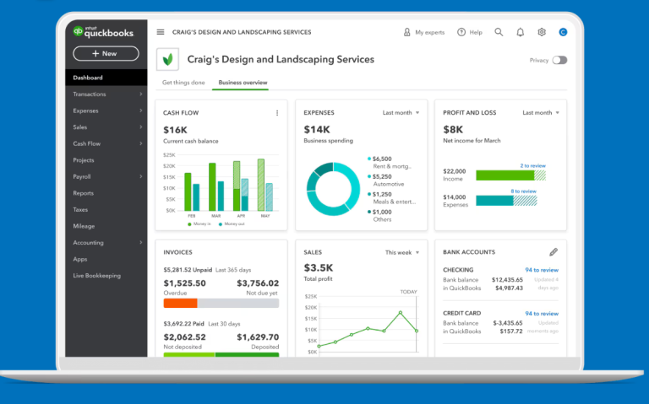Open Sales This week dropdown
The width and height of the screenshot is (649, 404).
click(x=402, y=252)
